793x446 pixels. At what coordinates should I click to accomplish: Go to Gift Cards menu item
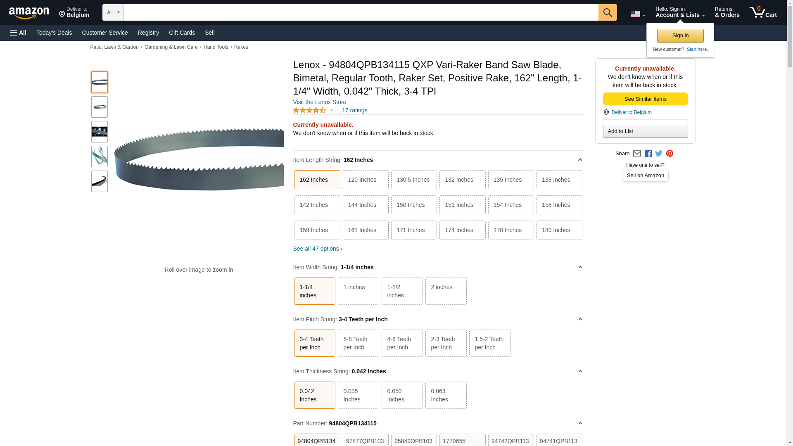pyautogui.click(x=182, y=33)
